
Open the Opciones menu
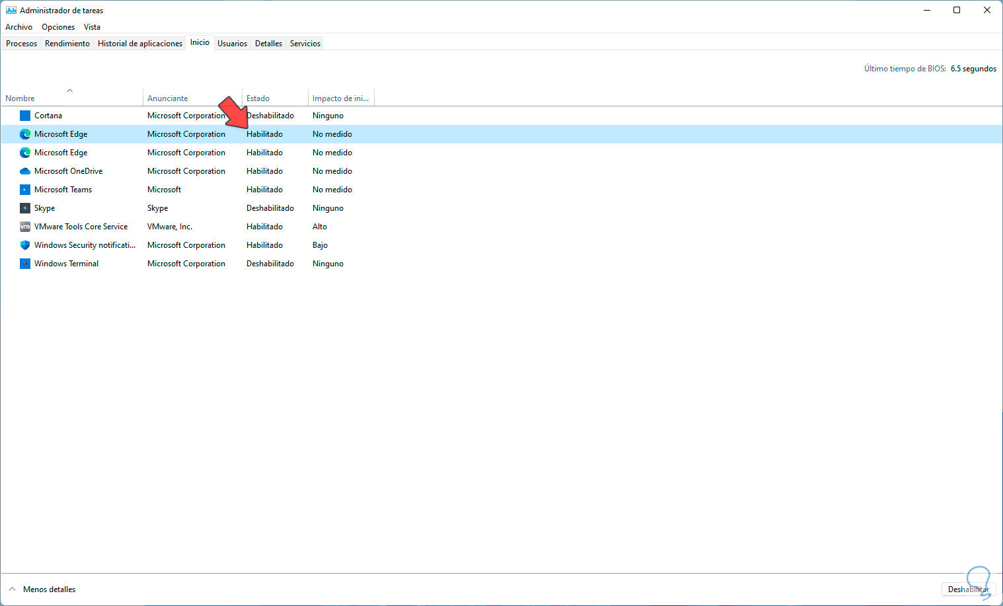tap(58, 27)
